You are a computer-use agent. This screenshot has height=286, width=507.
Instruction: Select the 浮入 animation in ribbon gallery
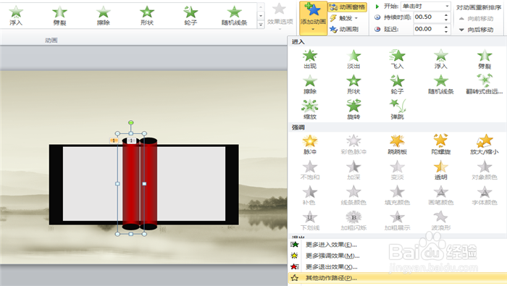[x=16, y=16]
